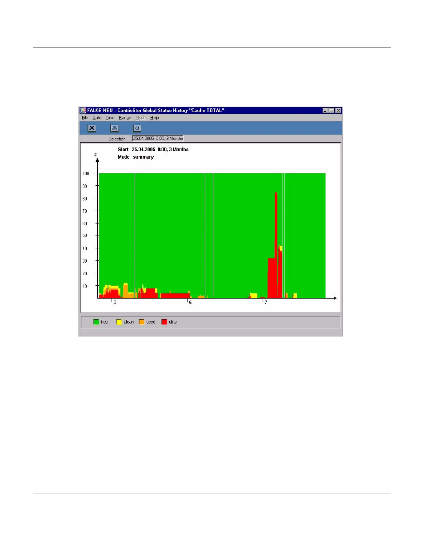Click the yellow 'clean' legend swatch
The width and height of the screenshot is (424, 535).
(119, 322)
